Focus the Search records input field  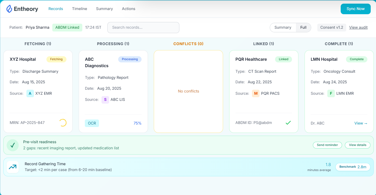click(x=143, y=28)
